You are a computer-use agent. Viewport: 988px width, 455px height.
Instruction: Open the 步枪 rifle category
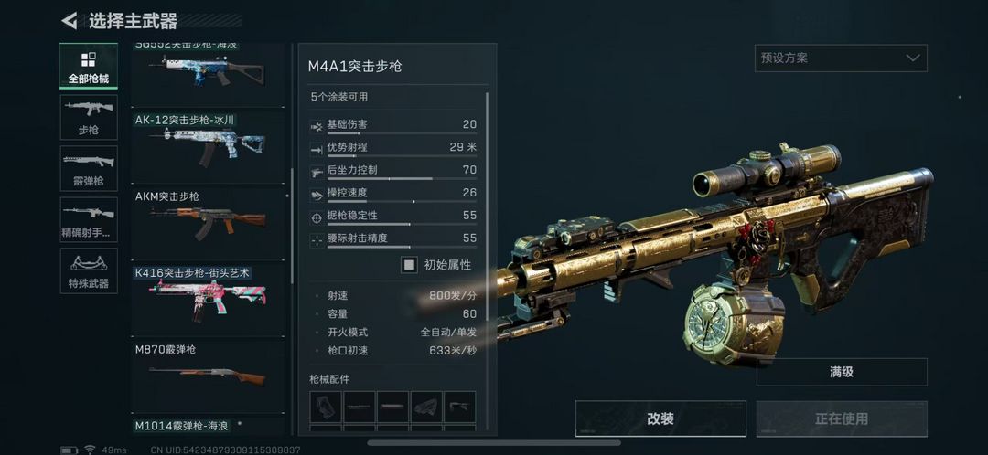[x=88, y=117]
